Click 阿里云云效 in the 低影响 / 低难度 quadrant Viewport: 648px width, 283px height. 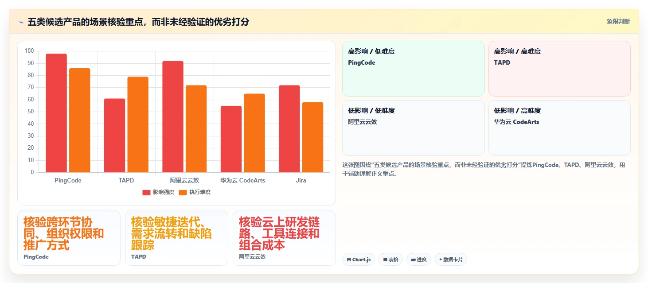[x=363, y=122]
